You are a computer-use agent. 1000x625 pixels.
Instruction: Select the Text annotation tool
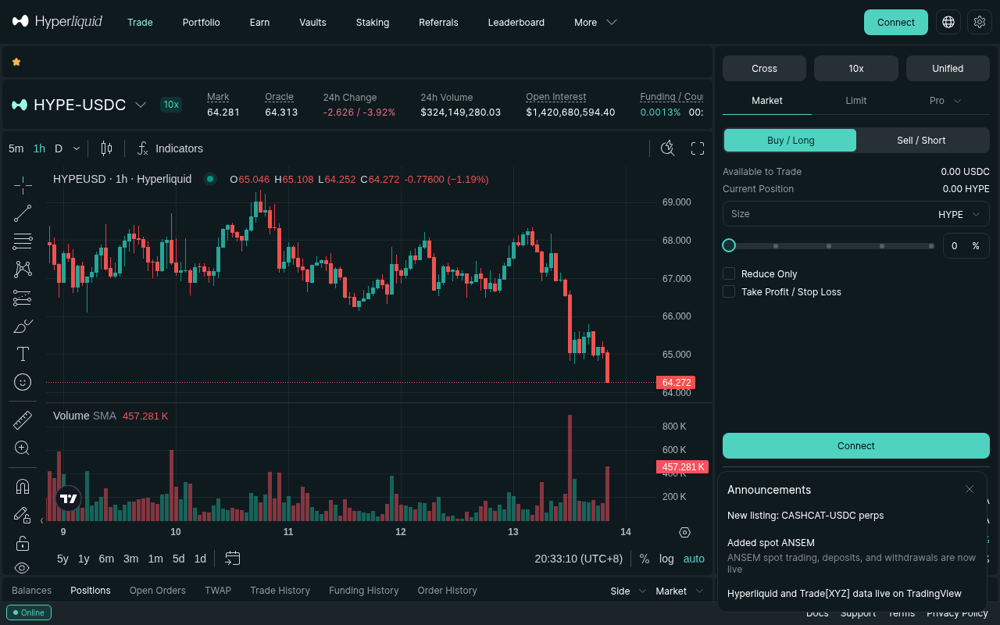(x=23, y=354)
